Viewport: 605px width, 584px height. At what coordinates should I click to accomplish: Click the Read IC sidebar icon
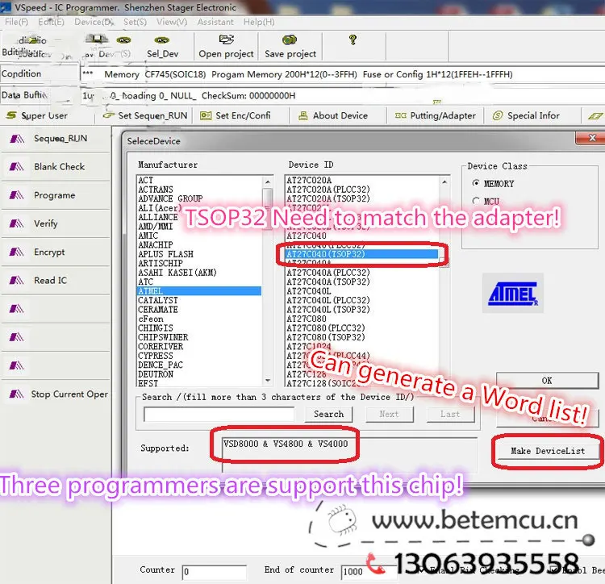point(17,280)
